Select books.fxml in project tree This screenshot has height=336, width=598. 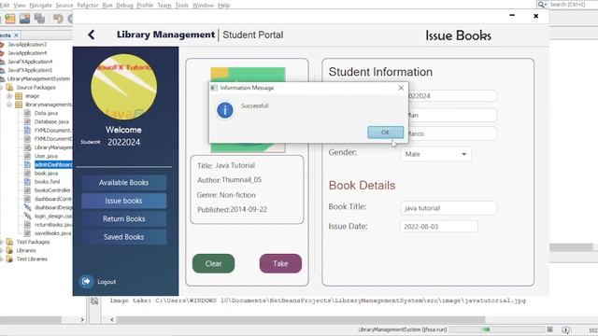point(47,182)
